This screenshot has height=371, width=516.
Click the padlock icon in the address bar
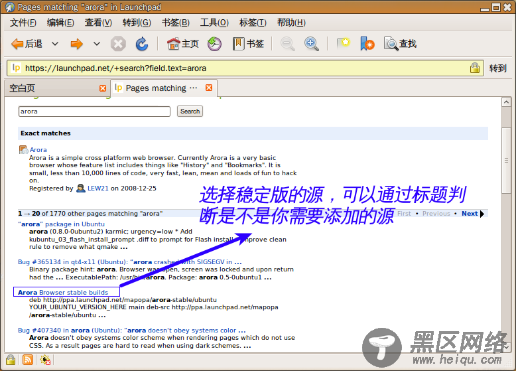click(x=474, y=68)
